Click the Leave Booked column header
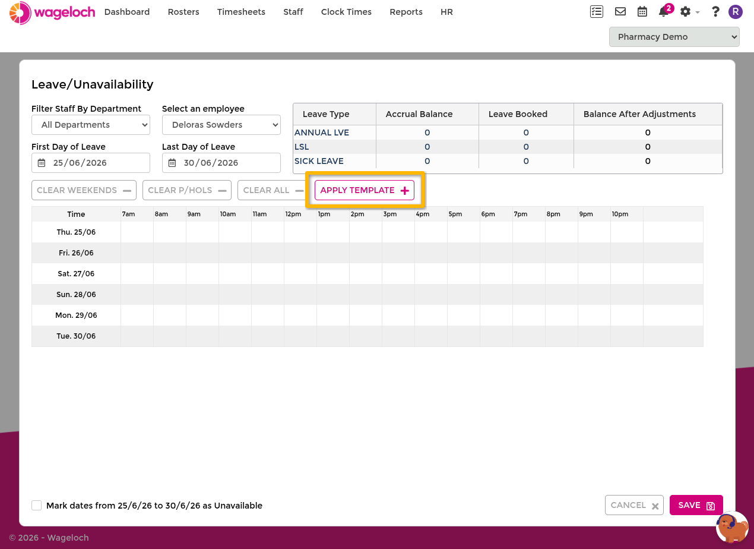Screen dimensions: 754x549 pos(526,114)
